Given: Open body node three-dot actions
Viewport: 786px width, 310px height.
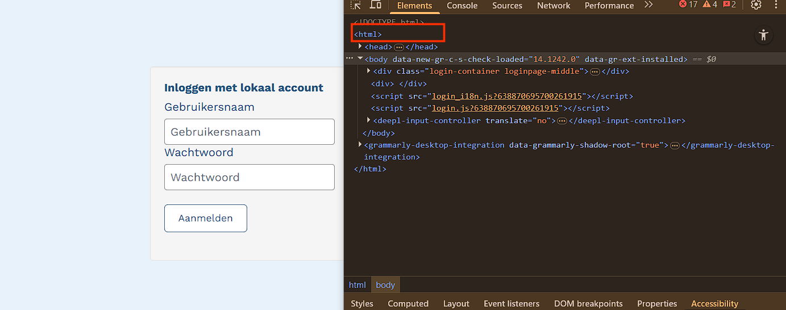Looking at the screenshot, I should pyautogui.click(x=350, y=58).
